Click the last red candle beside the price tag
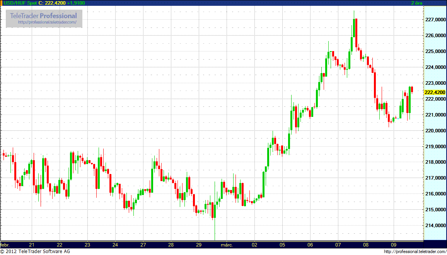 (x=412, y=89)
